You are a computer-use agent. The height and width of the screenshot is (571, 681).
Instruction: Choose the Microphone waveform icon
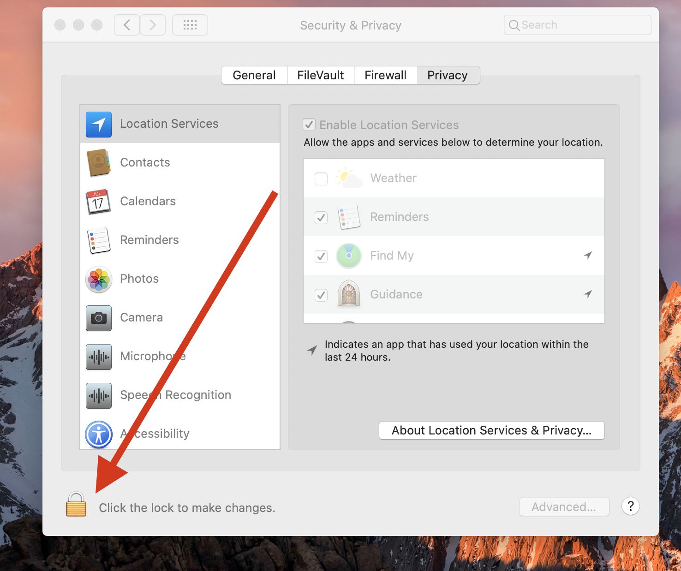(x=99, y=357)
